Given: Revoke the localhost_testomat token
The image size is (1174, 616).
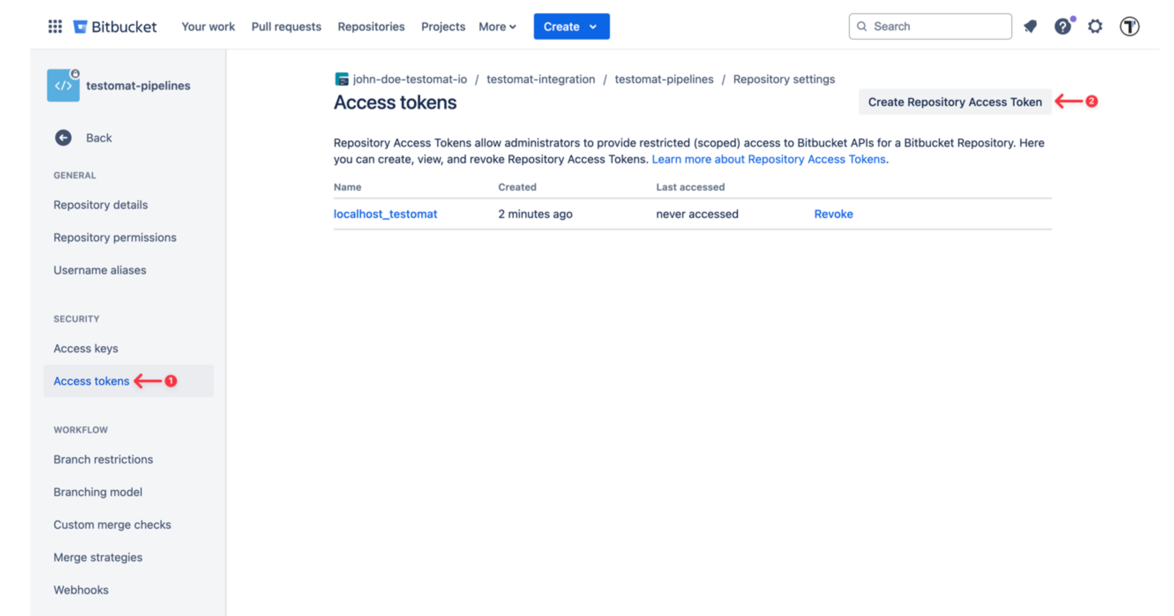Looking at the screenshot, I should 833,214.
